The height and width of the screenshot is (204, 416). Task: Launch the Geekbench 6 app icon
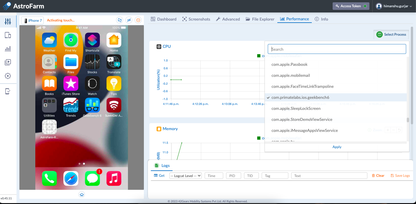pos(92,105)
